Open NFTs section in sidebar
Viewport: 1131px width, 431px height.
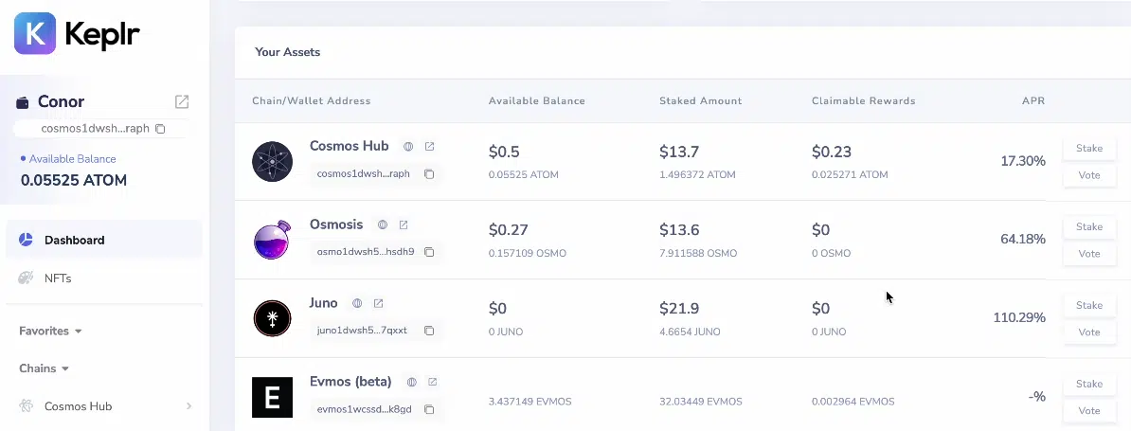click(x=104, y=278)
